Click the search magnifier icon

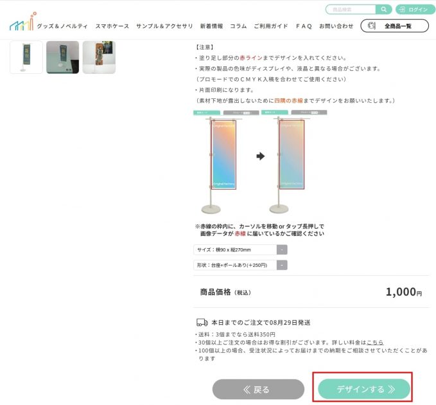tap(383, 10)
